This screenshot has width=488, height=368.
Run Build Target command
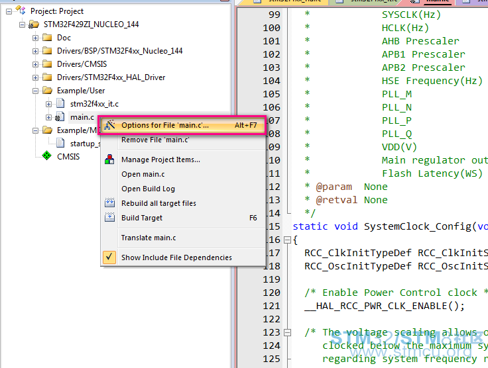(183, 218)
